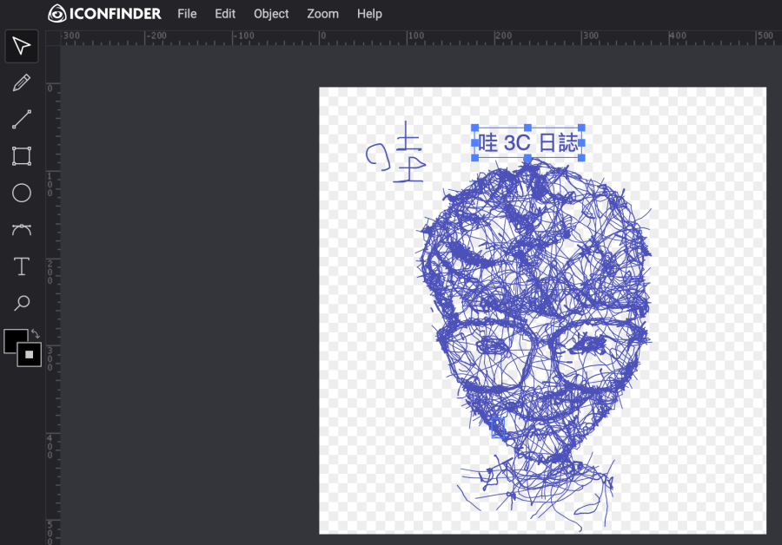Click the selected text 哇 3C 日誌

point(528,143)
